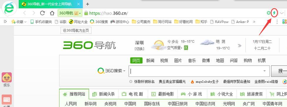
Task: Open hot search 张敬轩被除名
Action: tap(144, 82)
